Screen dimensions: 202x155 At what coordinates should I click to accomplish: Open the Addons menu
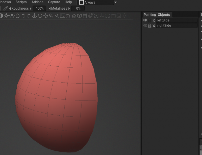click(37, 2)
